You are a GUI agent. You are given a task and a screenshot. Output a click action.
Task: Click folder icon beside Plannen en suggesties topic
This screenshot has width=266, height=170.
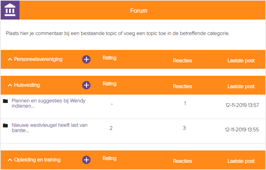(x=5, y=101)
